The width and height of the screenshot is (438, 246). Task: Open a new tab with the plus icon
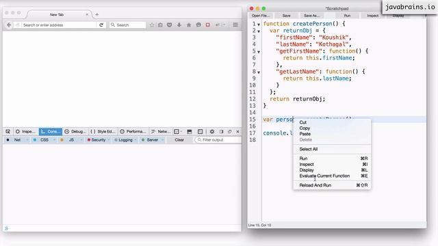tap(97, 14)
